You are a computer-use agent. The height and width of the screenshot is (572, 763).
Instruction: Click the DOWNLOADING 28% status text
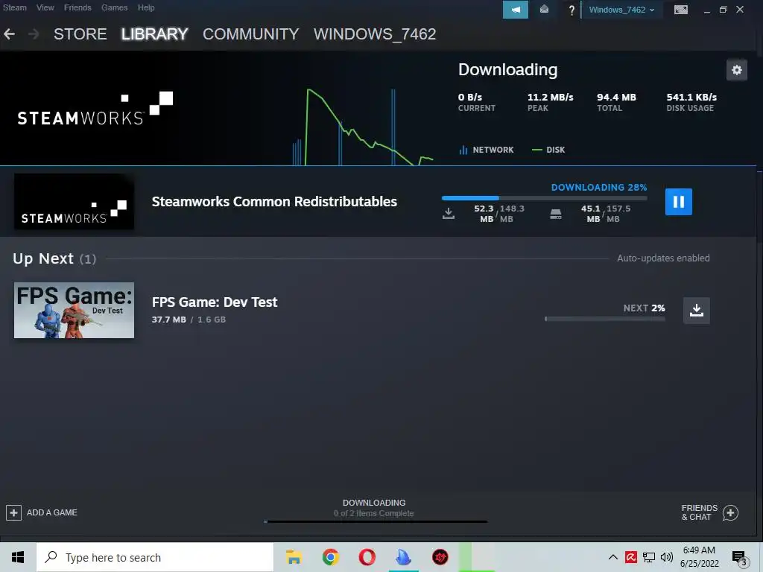[599, 187]
